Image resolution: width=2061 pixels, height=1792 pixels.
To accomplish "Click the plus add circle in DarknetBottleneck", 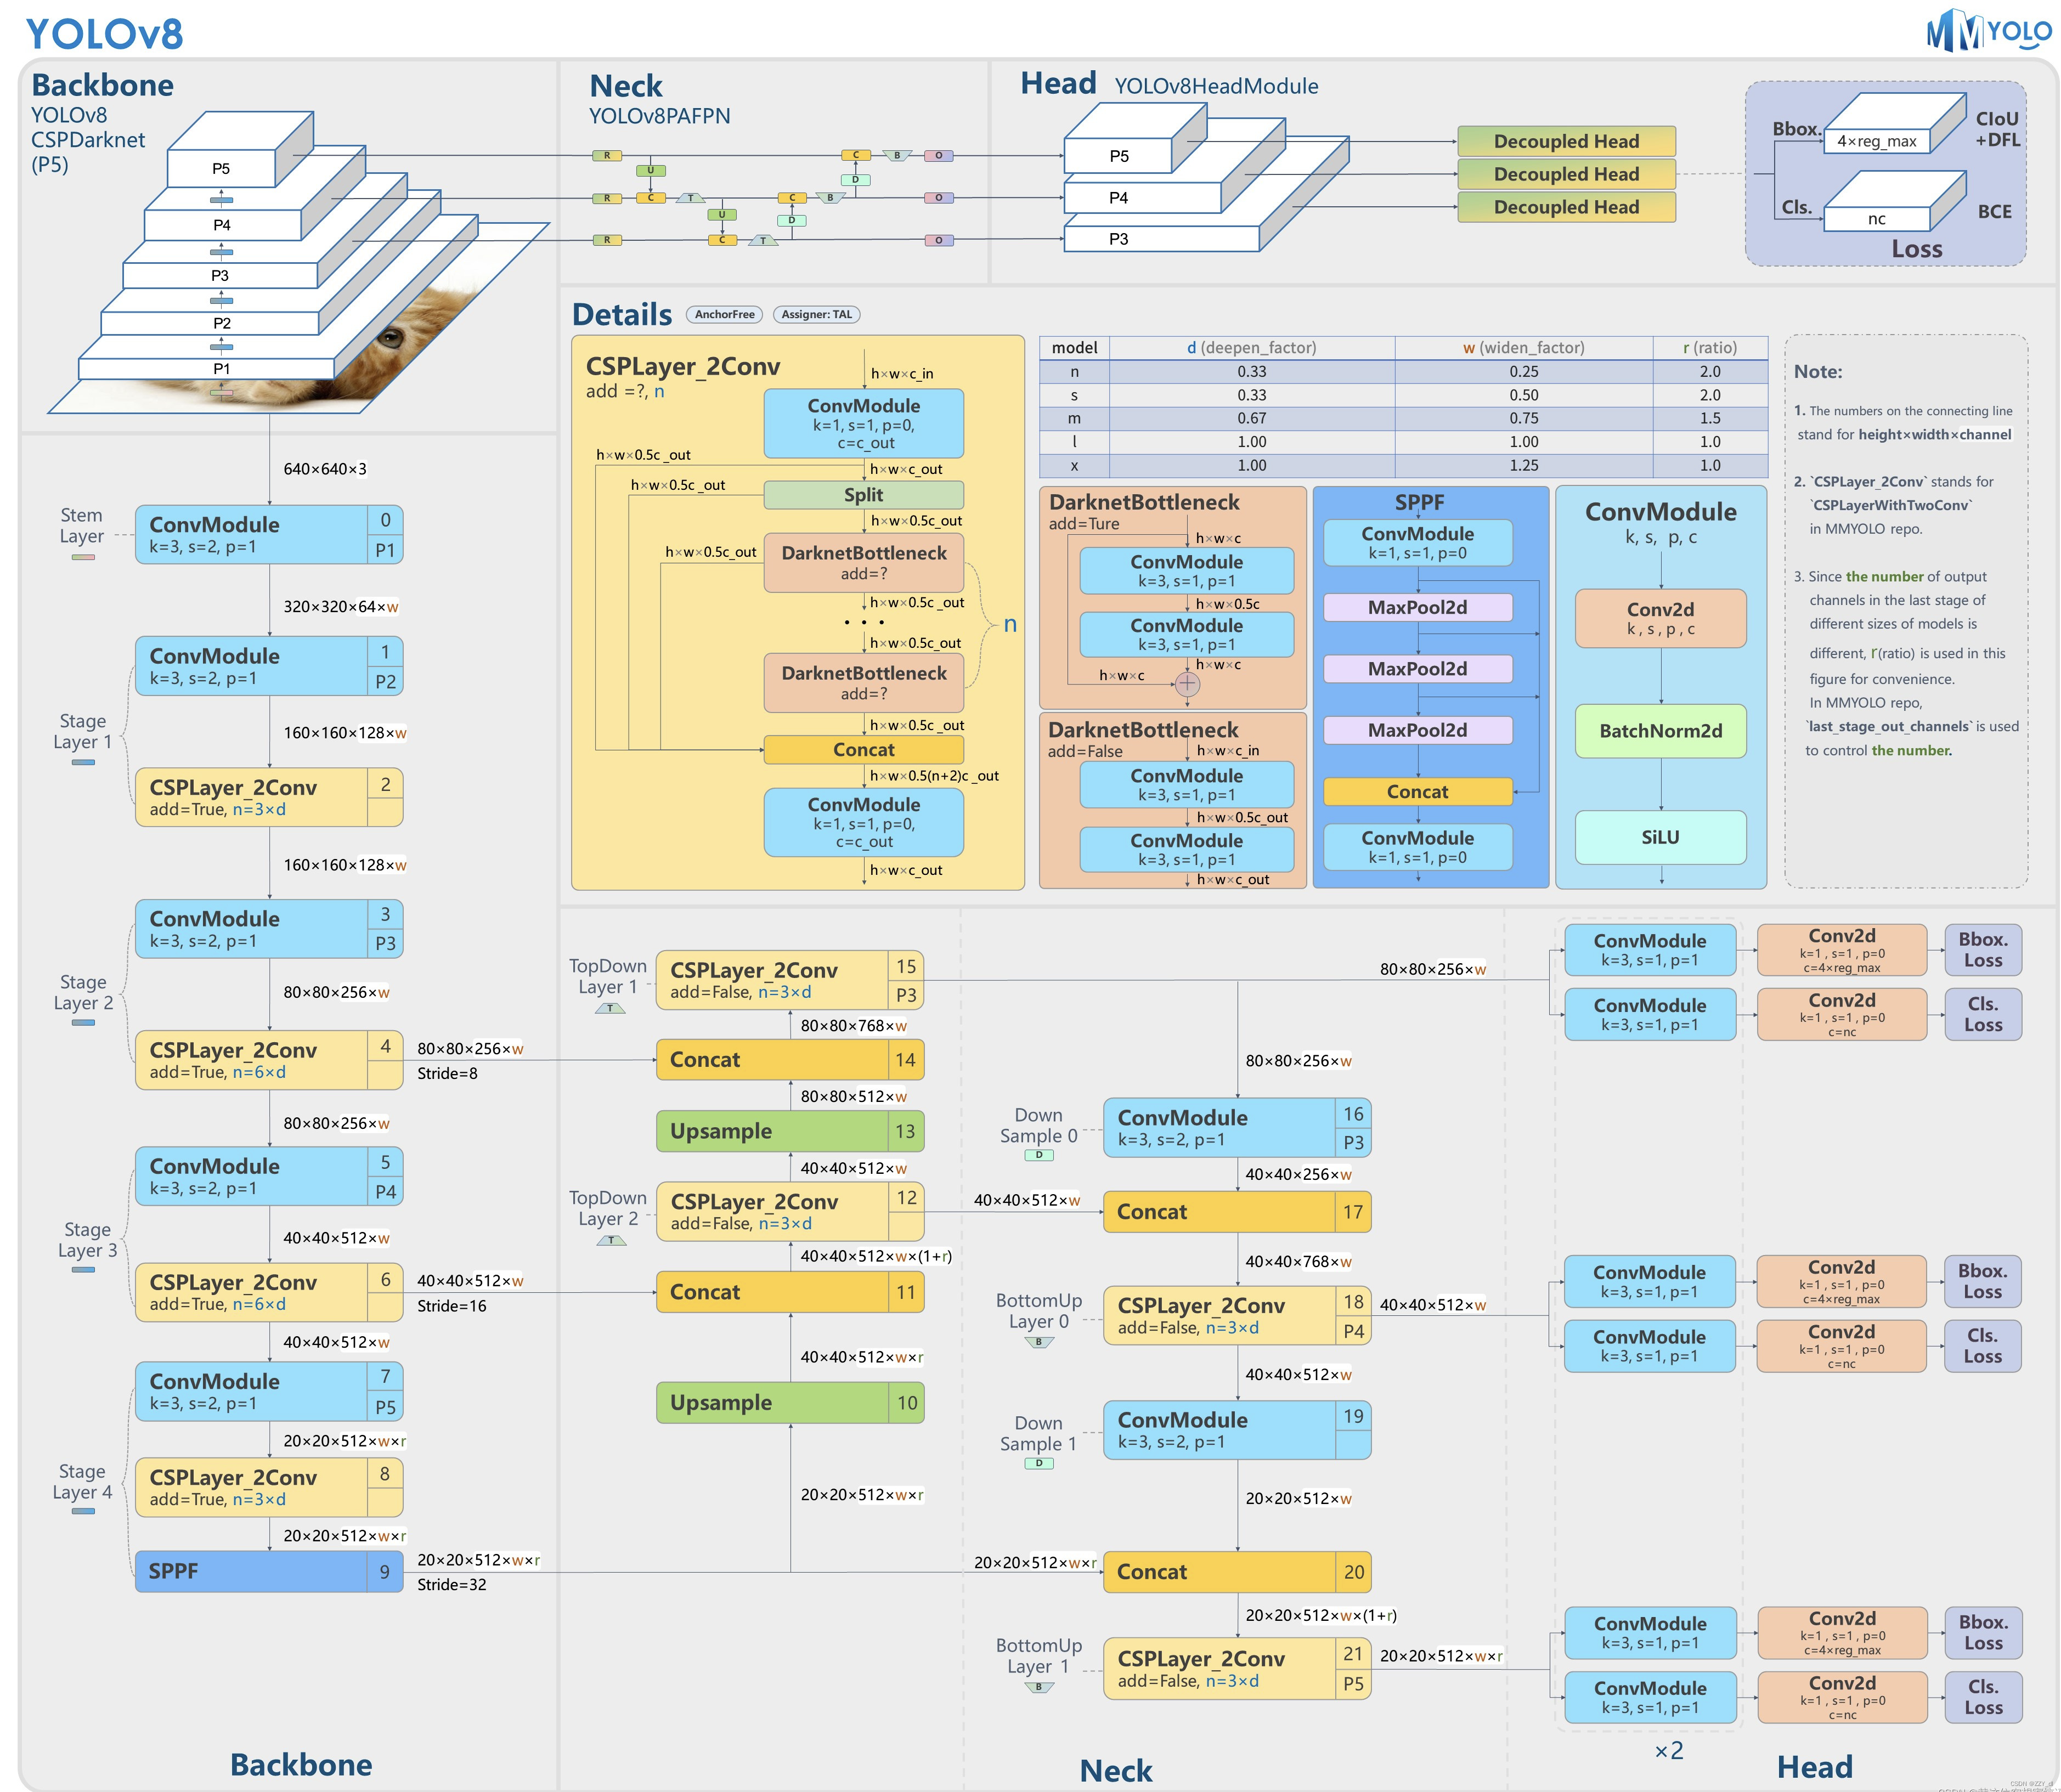I will 1187,684.
